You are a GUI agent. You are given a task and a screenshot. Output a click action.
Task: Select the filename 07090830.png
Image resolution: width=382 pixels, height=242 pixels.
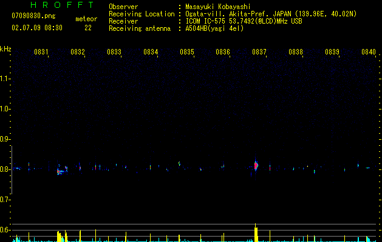point(33,16)
